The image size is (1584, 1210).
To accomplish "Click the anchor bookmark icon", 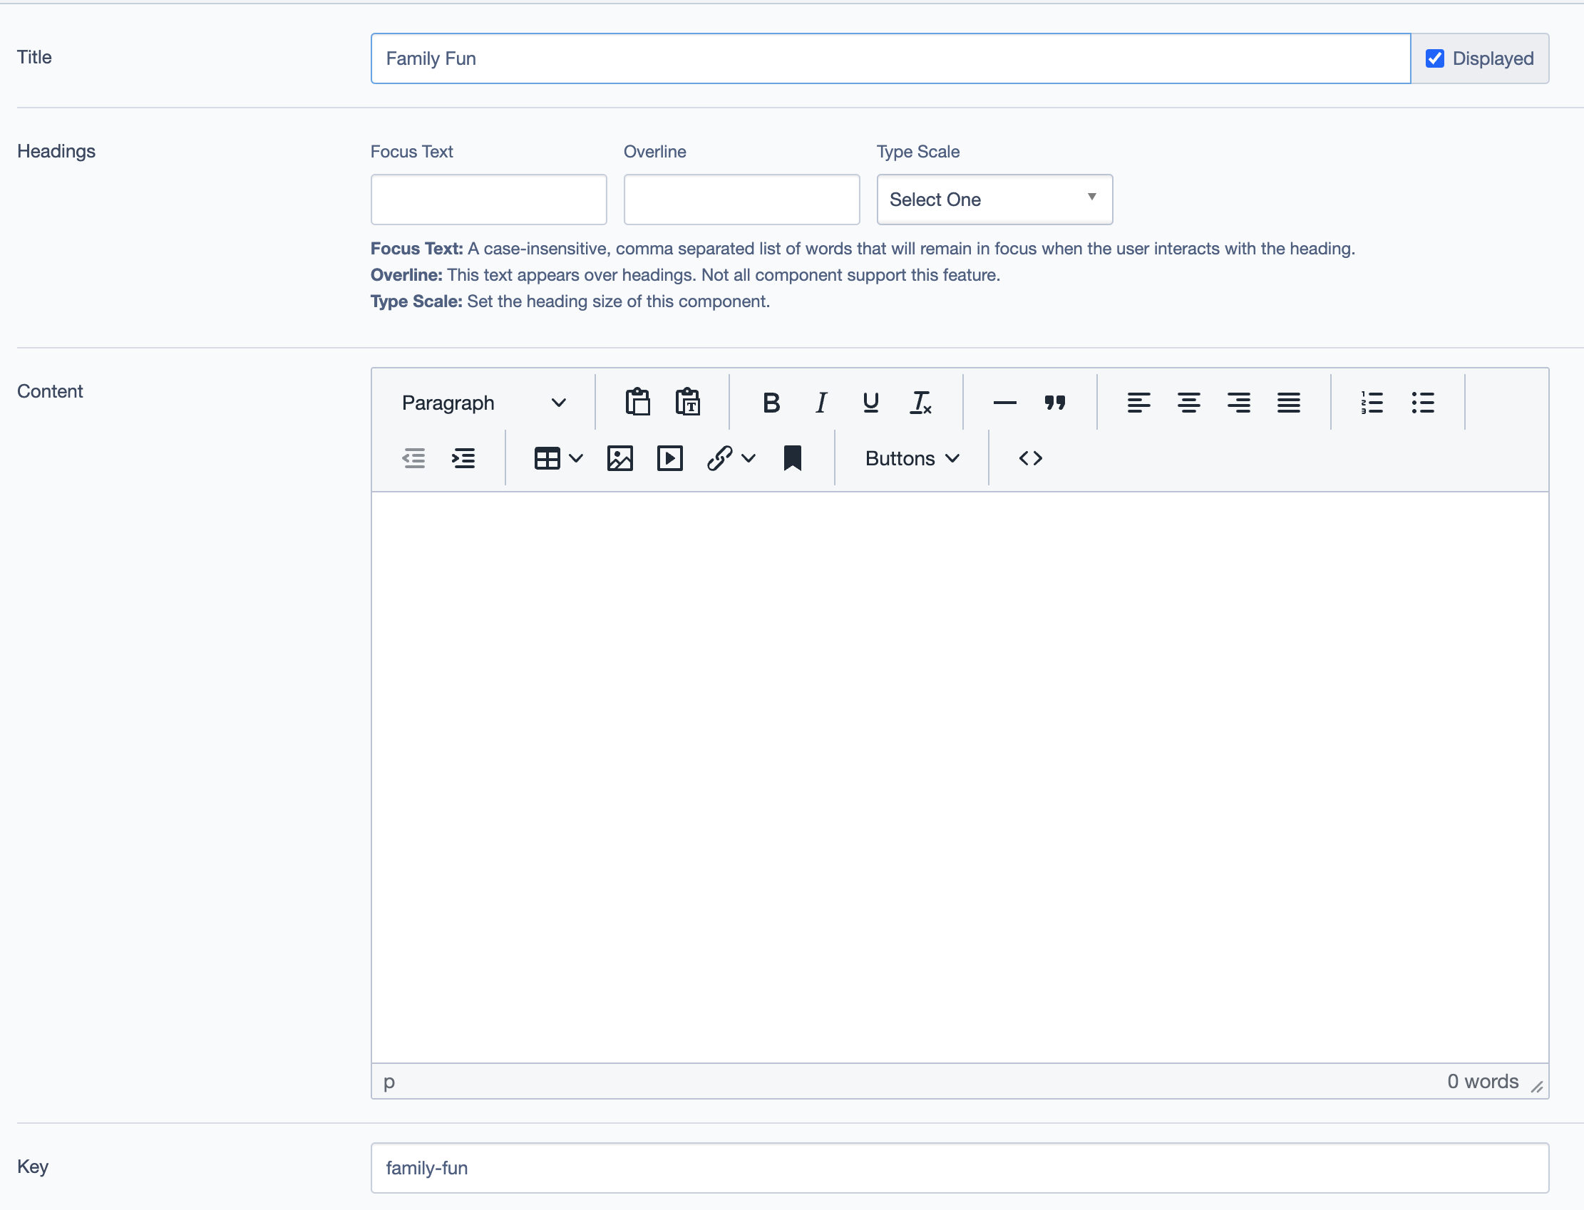I will pos(793,458).
